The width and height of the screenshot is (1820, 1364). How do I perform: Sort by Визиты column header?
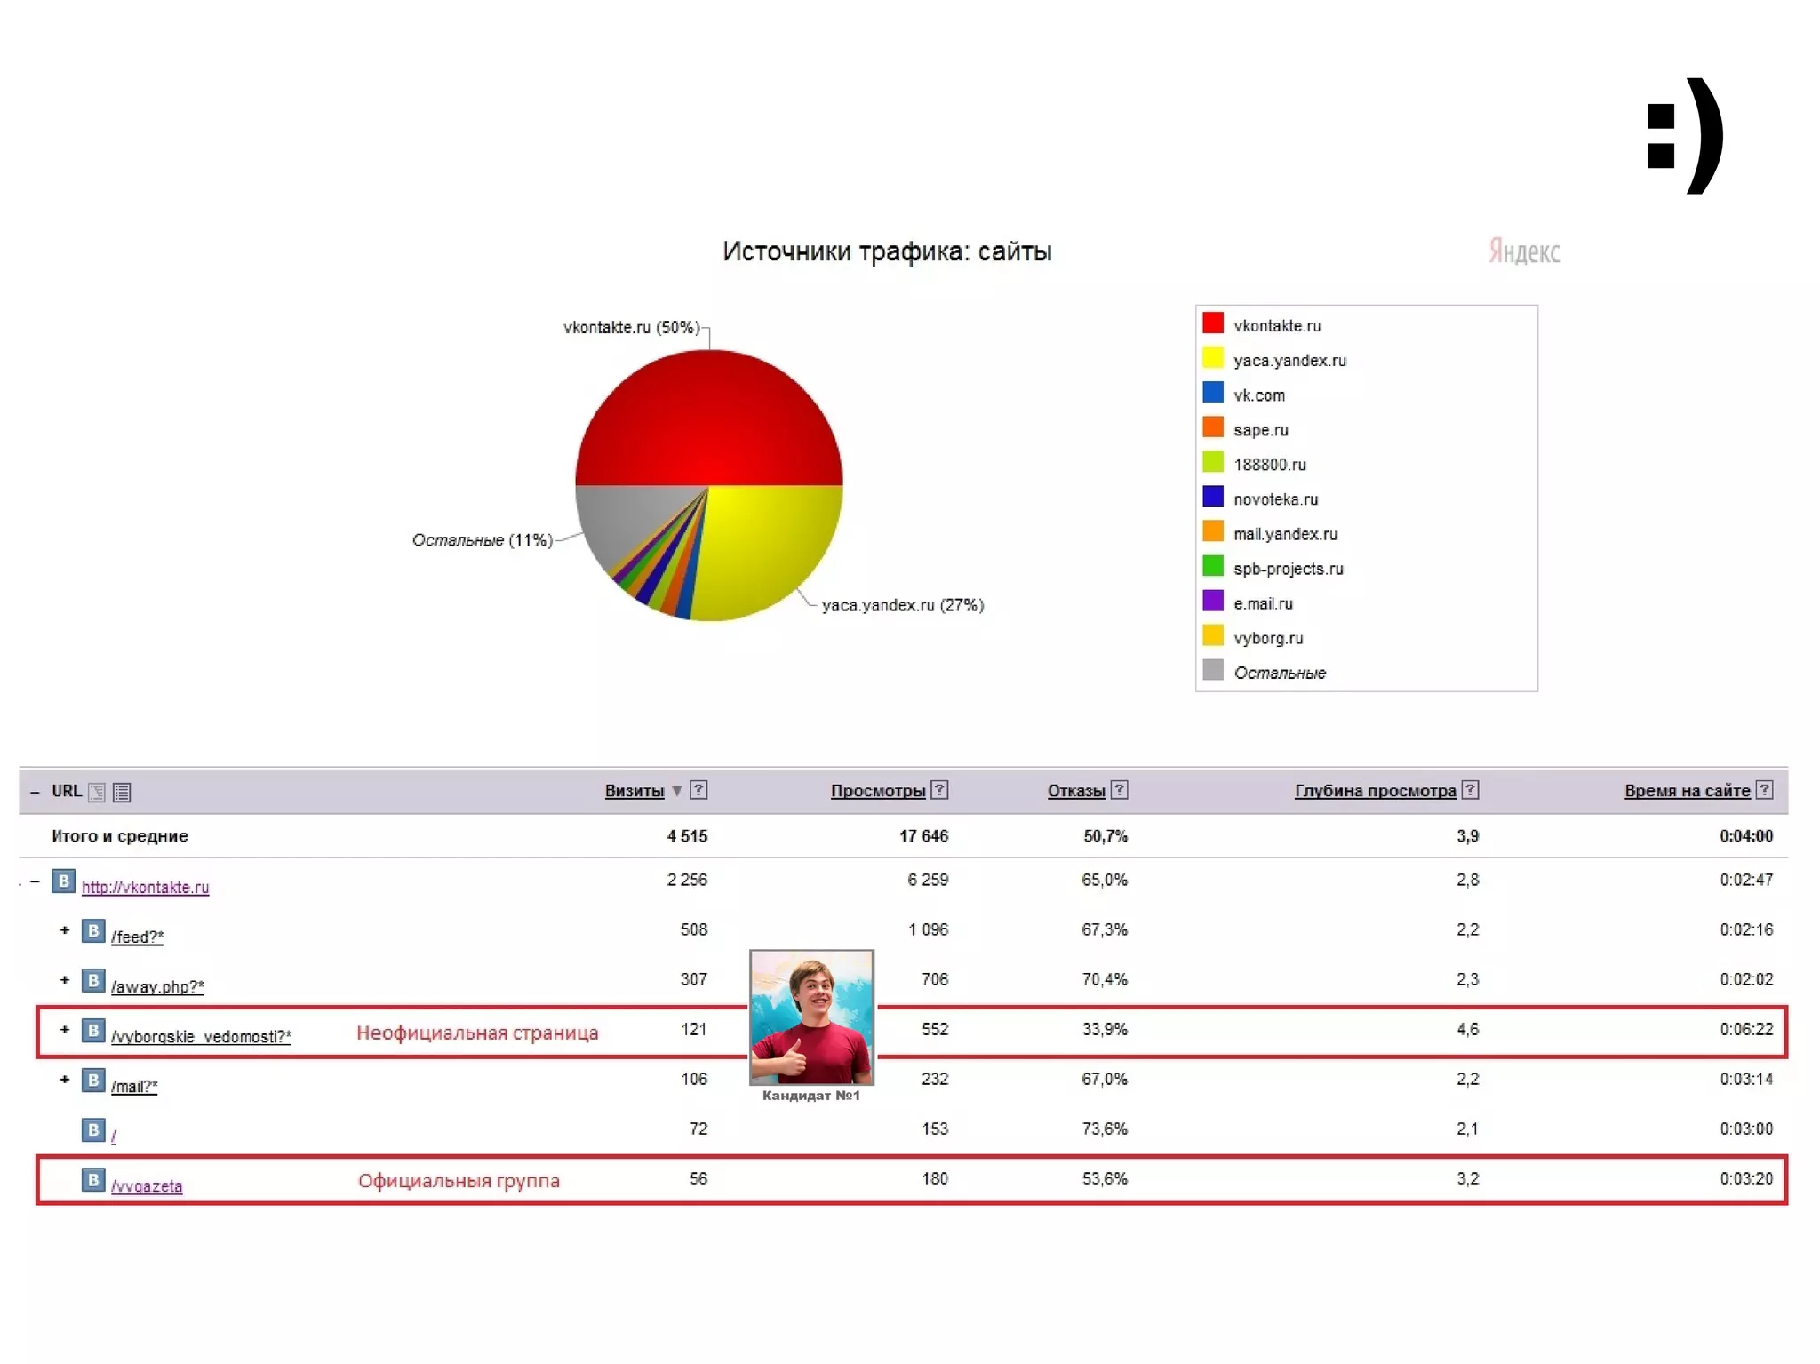point(634,790)
